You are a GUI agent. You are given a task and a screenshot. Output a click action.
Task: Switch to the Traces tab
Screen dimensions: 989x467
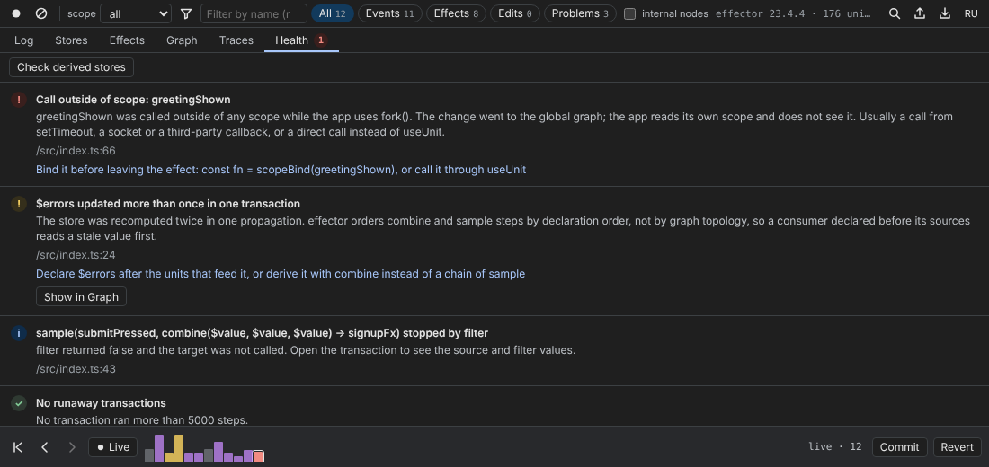236,40
